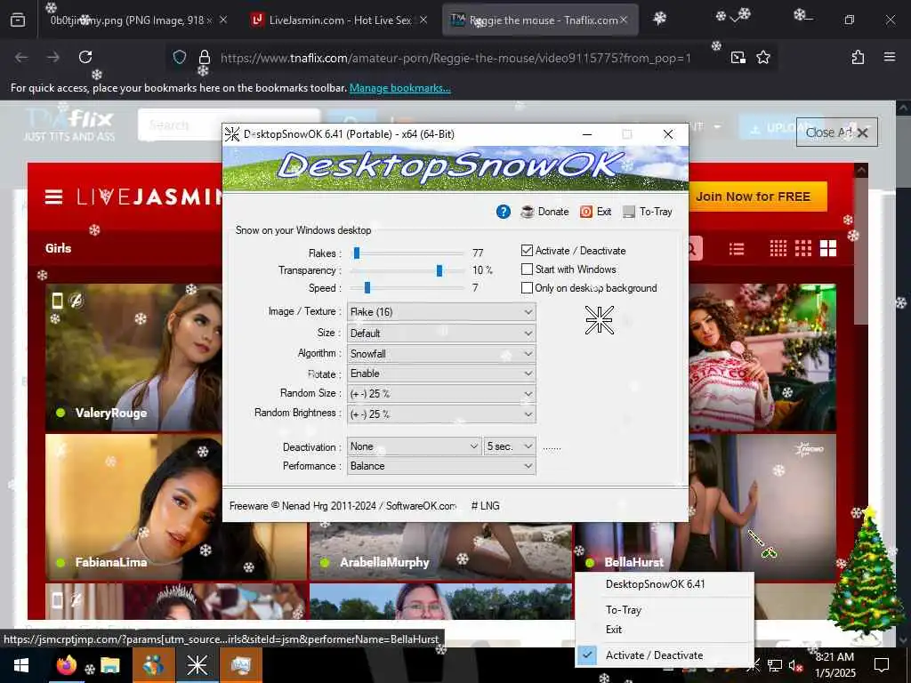Expand the Random Size dropdown

tap(441, 394)
